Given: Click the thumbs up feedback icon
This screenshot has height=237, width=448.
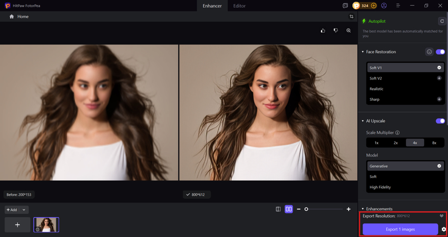Looking at the screenshot, I should [x=323, y=31].
